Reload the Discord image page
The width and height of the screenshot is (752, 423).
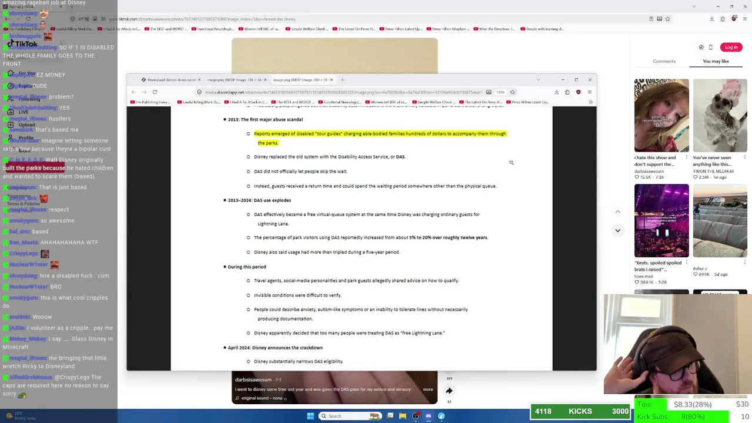pyautogui.click(x=155, y=92)
